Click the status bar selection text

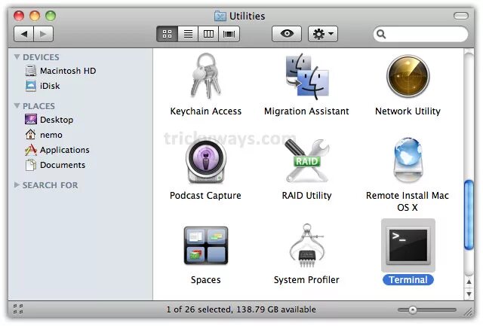click(241, 309)
